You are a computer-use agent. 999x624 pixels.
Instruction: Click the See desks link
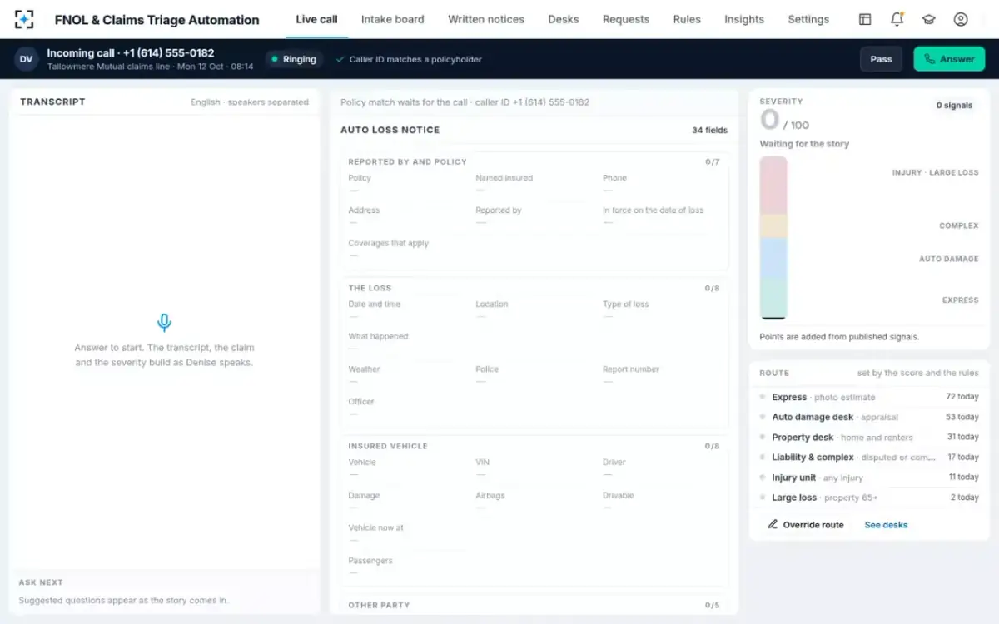[x=886, y=525]
